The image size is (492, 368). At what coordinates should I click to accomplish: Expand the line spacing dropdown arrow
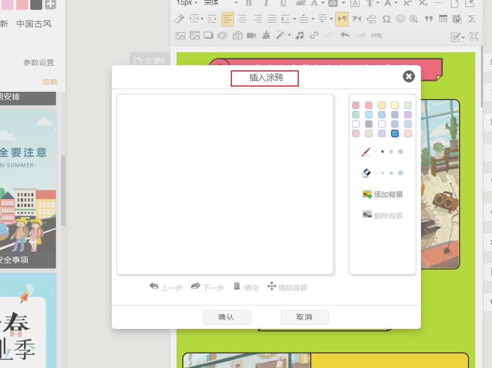295,19
